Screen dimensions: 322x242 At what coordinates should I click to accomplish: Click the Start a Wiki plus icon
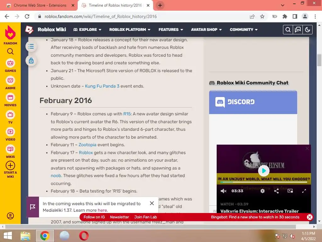pyautogui.click(x=10, y=165)
